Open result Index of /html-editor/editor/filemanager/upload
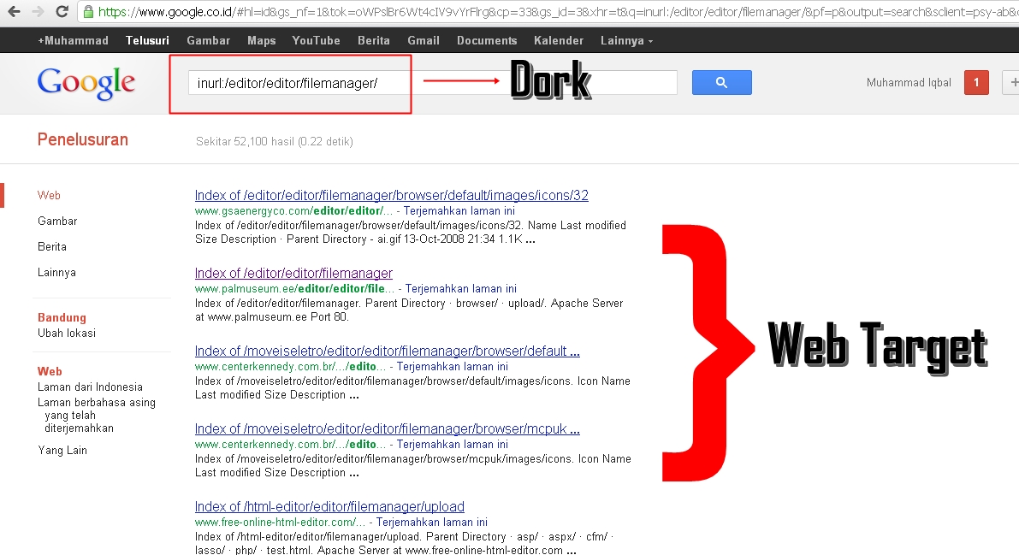The width and height of the screenshot is (1019, 555). tap(329, 507)
